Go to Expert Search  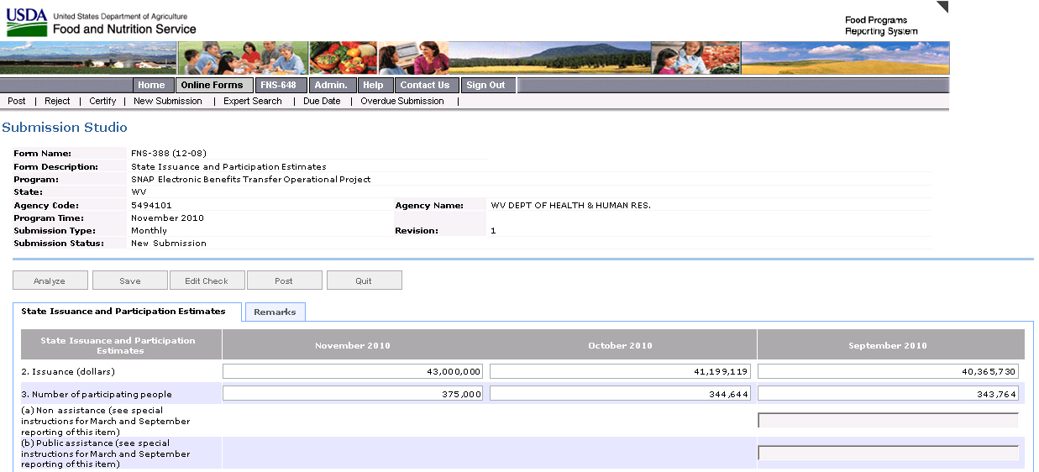point(252,101)
